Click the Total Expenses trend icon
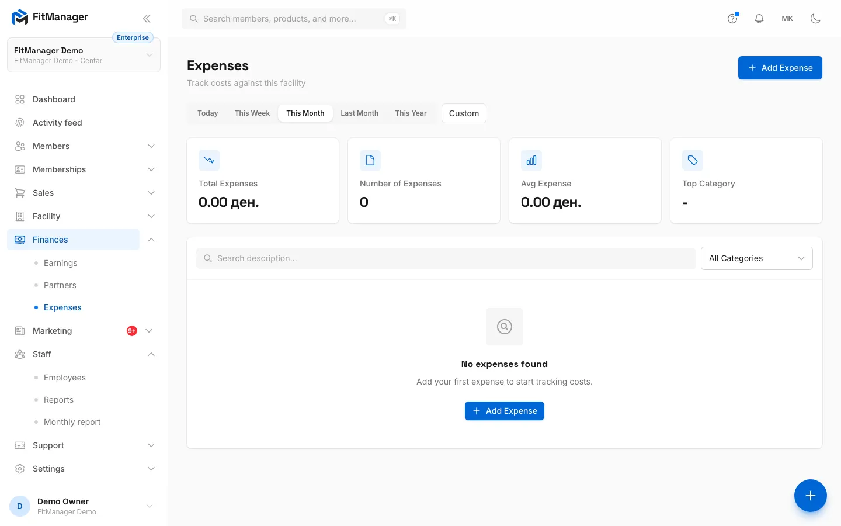Viewport: 841px width, 526px height. [209, 160]
